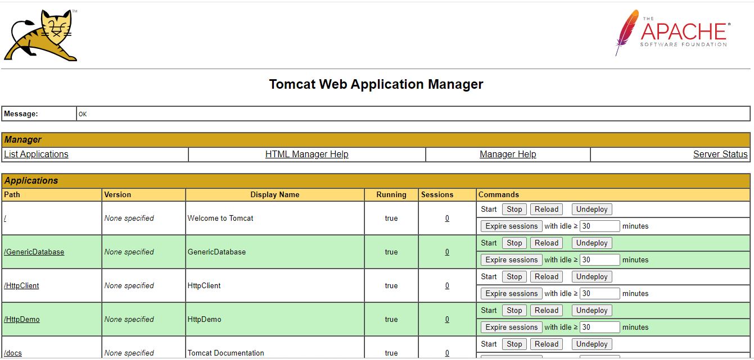The width and height of the screenshot is (754, 360).
Task: Reload the Tomcat Documentation application
Action: [x=547, y=344]
